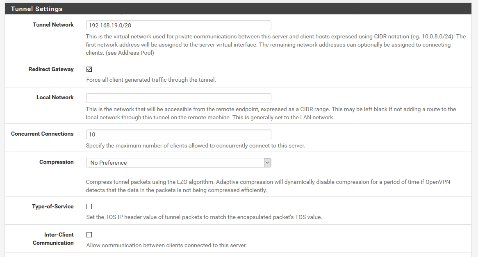Uncheck the Redirect Gateway checkbox

pyautogui.click(x=89, y=69)
